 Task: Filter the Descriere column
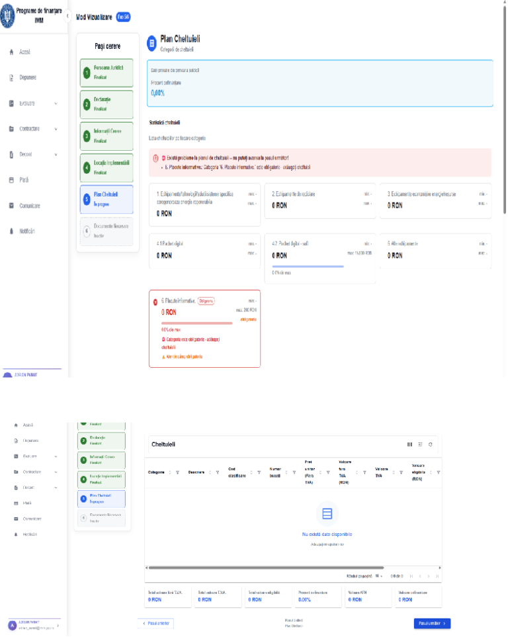[218, 472]
